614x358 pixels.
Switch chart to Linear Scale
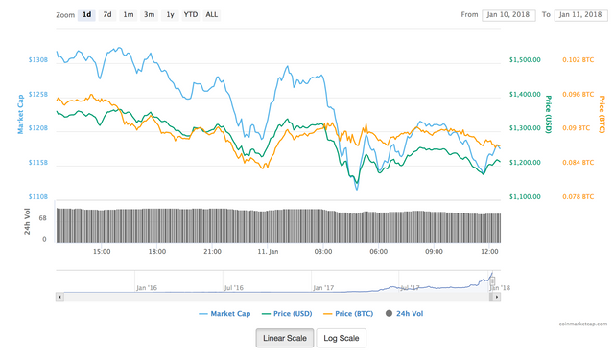coord(285,338)
